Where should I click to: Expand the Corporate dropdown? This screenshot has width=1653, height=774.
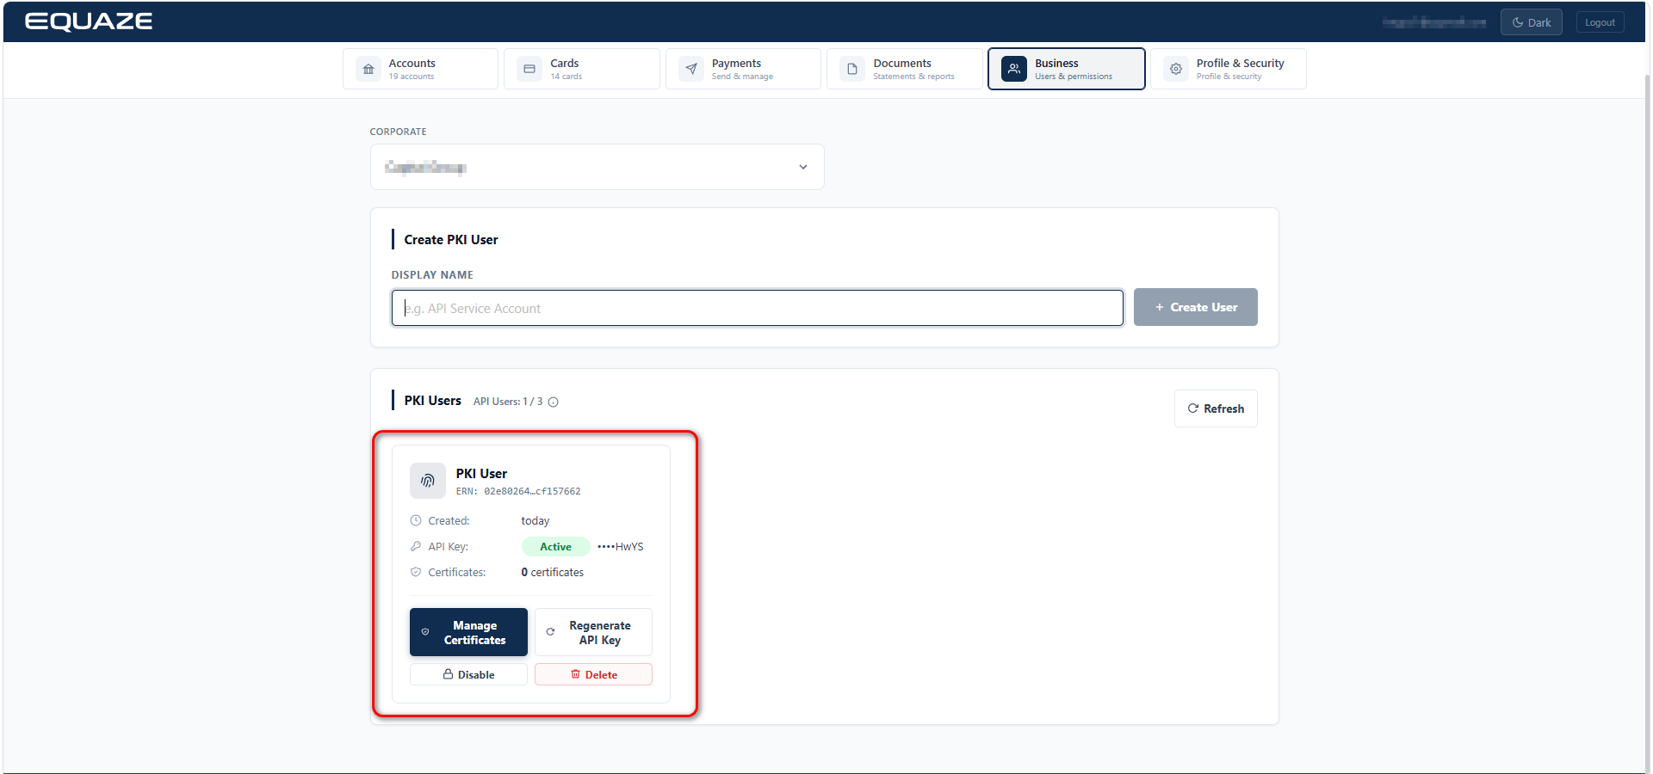(x=597, y=167)
